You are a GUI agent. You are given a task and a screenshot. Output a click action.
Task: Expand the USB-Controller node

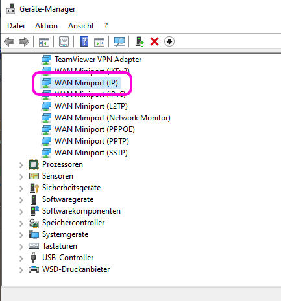21,258
